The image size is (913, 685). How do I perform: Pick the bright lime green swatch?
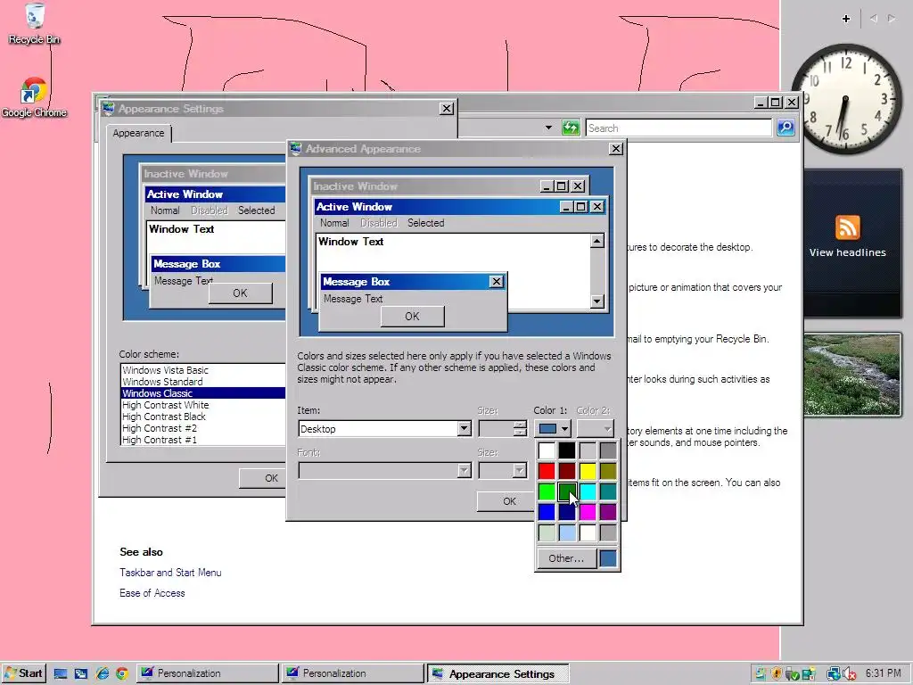click(547, 491)
